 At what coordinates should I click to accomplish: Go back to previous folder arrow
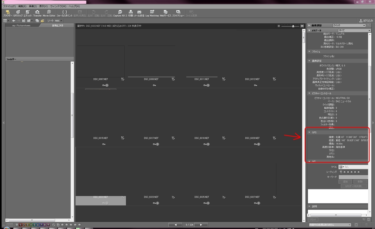tap(14, 21)
